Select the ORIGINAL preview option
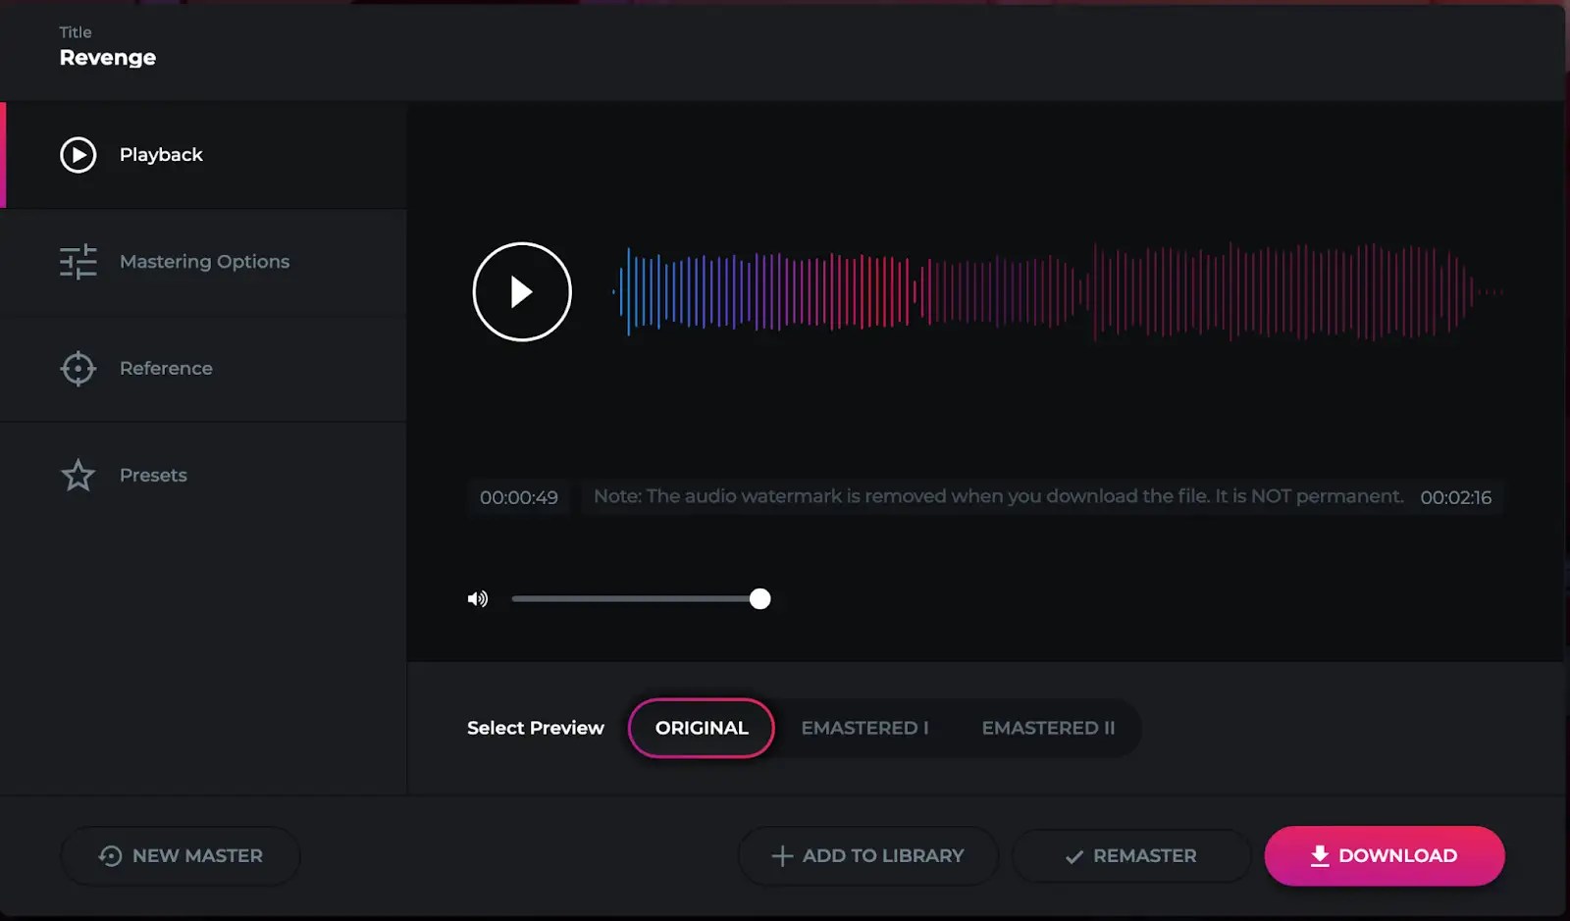 [x=701, y=728]
